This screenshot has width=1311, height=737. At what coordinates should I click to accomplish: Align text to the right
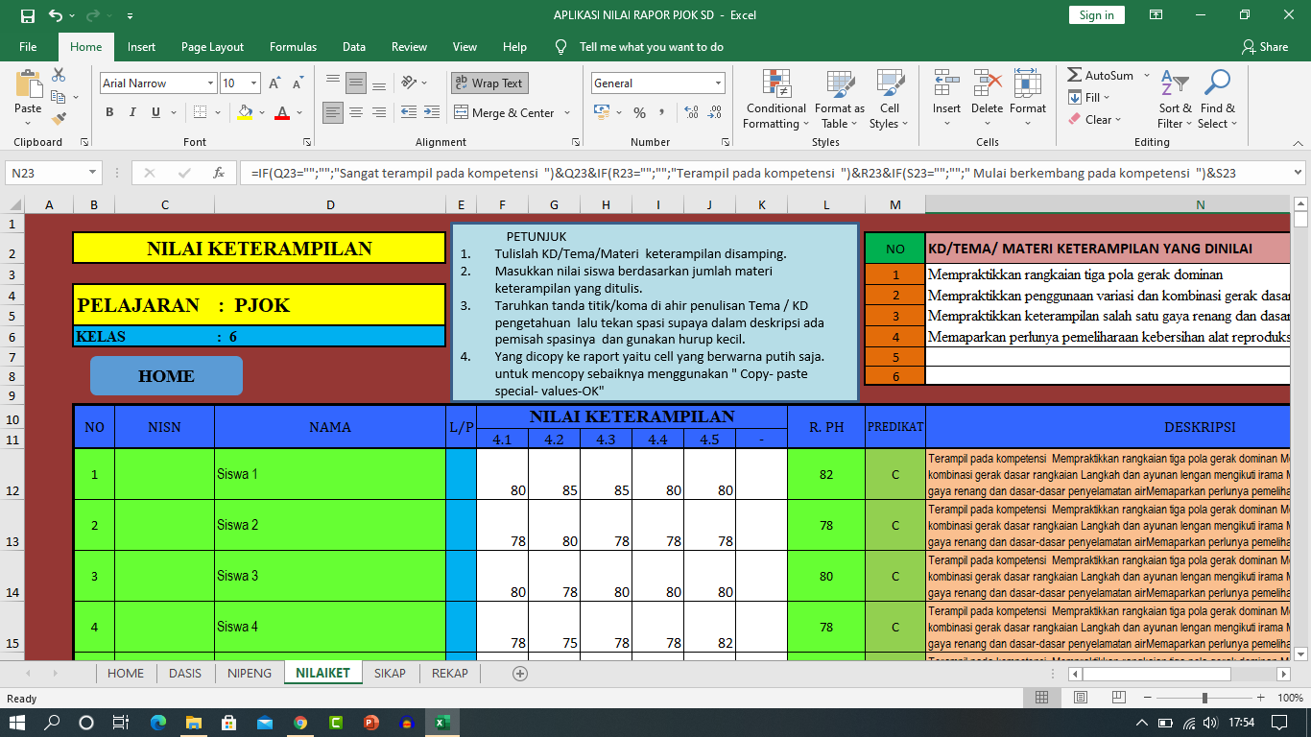tap(379, 112)
